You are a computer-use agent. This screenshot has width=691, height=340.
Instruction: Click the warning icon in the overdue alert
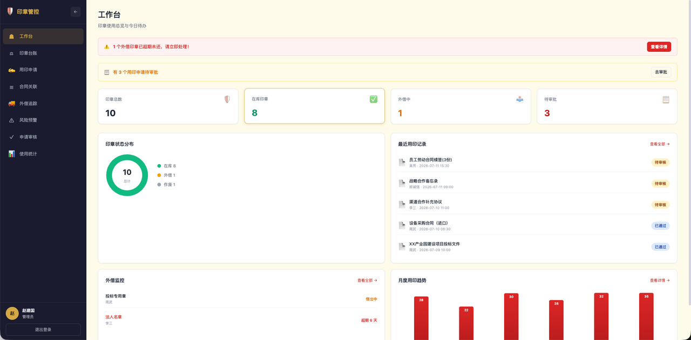(x=106, y=46)
